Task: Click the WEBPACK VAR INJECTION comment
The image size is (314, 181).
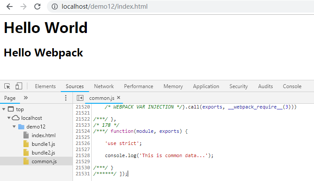Action: click(143, 107)
